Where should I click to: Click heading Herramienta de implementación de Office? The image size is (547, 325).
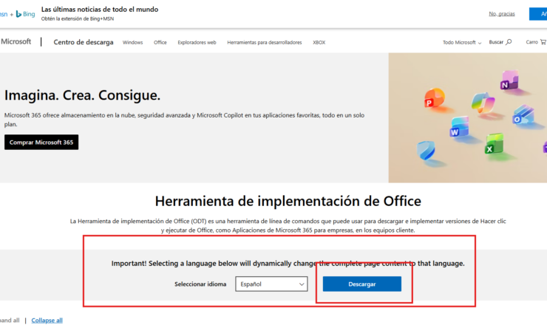point(288,201)
